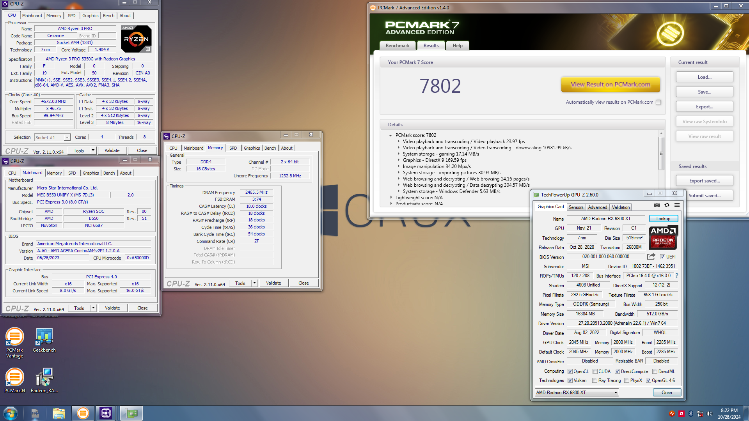Collapse the PCMark score: 7802 tree node
749x421 pixels.
tap(390, 135)
